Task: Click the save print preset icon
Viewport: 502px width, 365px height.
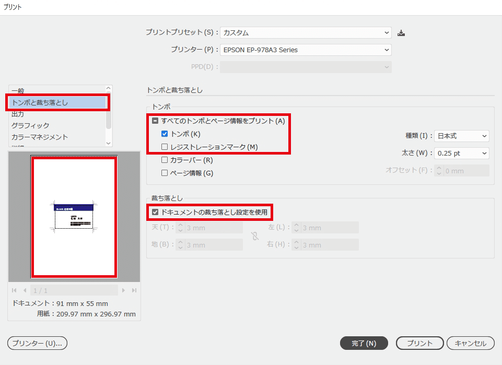Action: (401, 32)
